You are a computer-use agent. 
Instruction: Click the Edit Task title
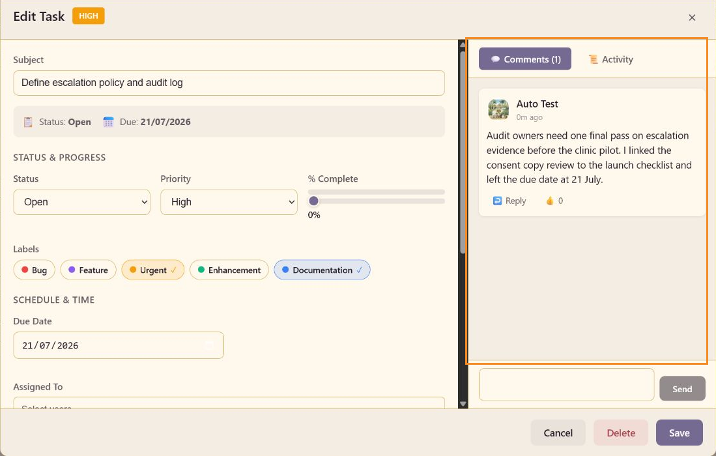tap(39, 16)
